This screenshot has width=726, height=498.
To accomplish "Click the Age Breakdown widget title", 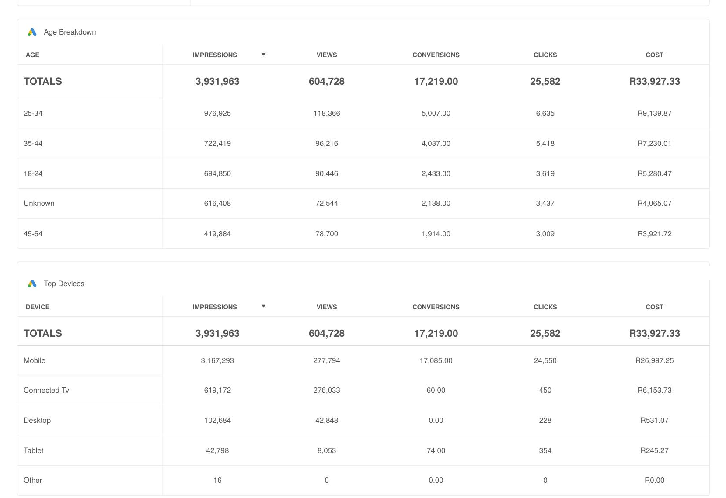I will click(70, 32).
